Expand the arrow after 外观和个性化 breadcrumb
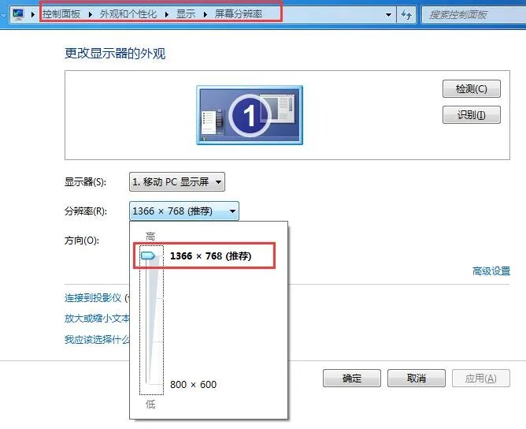The height and width of the screenshot is (429, 526). coord(166,14)
